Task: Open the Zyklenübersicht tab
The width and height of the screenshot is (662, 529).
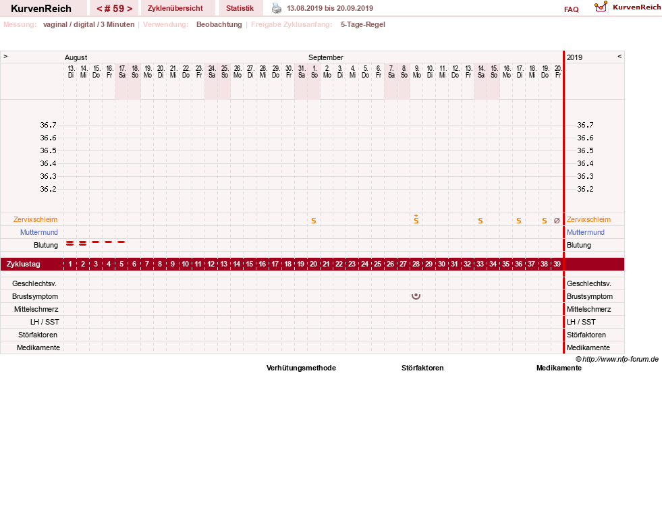Action: click(175, 8)
